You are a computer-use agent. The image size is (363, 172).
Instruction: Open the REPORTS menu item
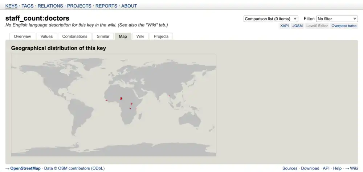coord(106,6)
